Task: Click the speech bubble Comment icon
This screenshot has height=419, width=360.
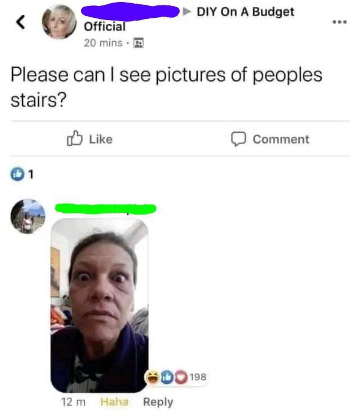Action: [239, 139]
